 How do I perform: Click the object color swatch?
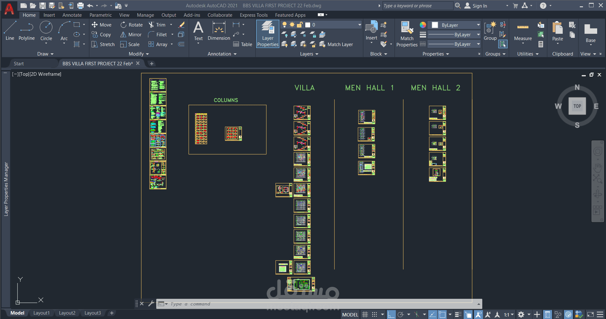pos(435,25)
